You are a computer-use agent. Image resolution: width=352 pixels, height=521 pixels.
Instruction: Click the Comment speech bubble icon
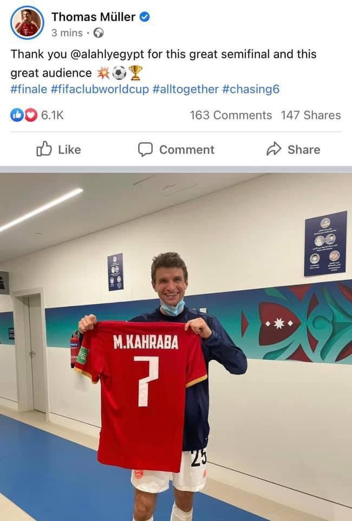(145, 150)
